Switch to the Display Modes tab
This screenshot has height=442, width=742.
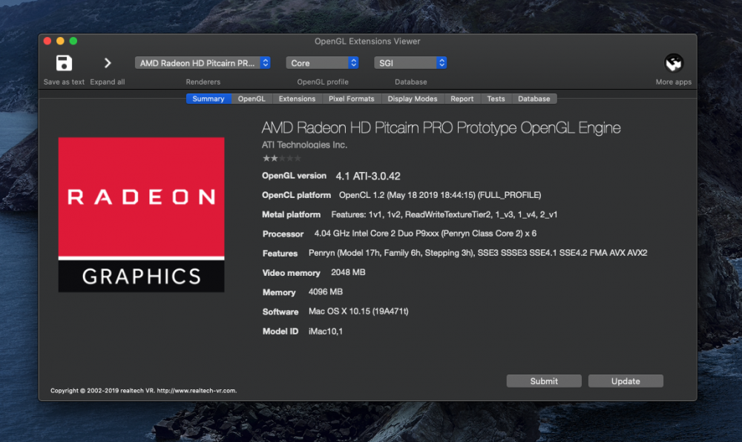point(412,99)
